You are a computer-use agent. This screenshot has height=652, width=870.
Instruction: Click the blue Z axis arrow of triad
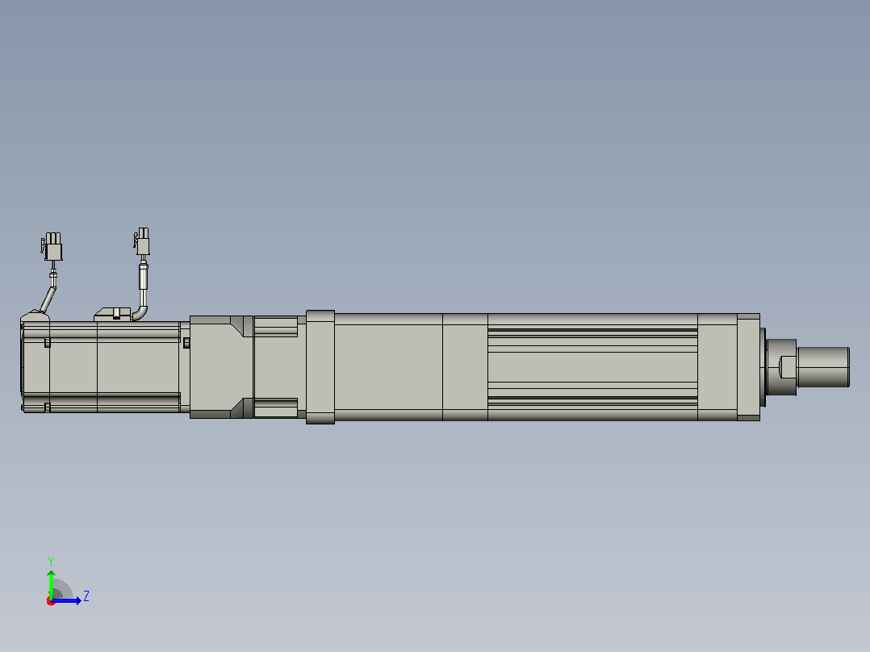coord(67,600)
